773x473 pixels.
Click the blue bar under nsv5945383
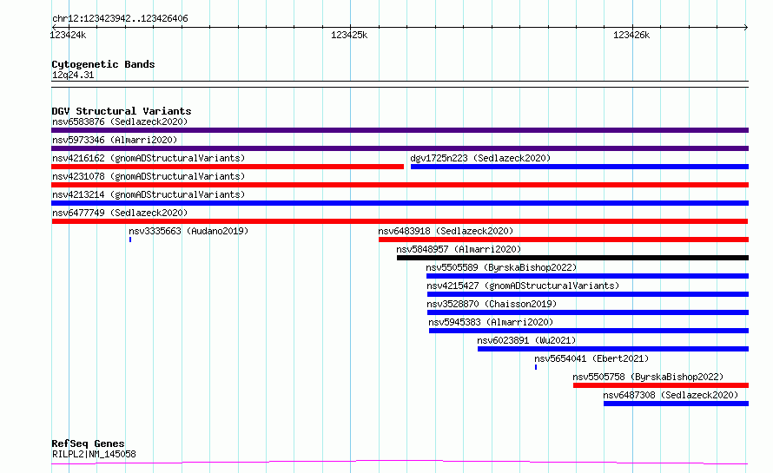[x=589, y=331]
